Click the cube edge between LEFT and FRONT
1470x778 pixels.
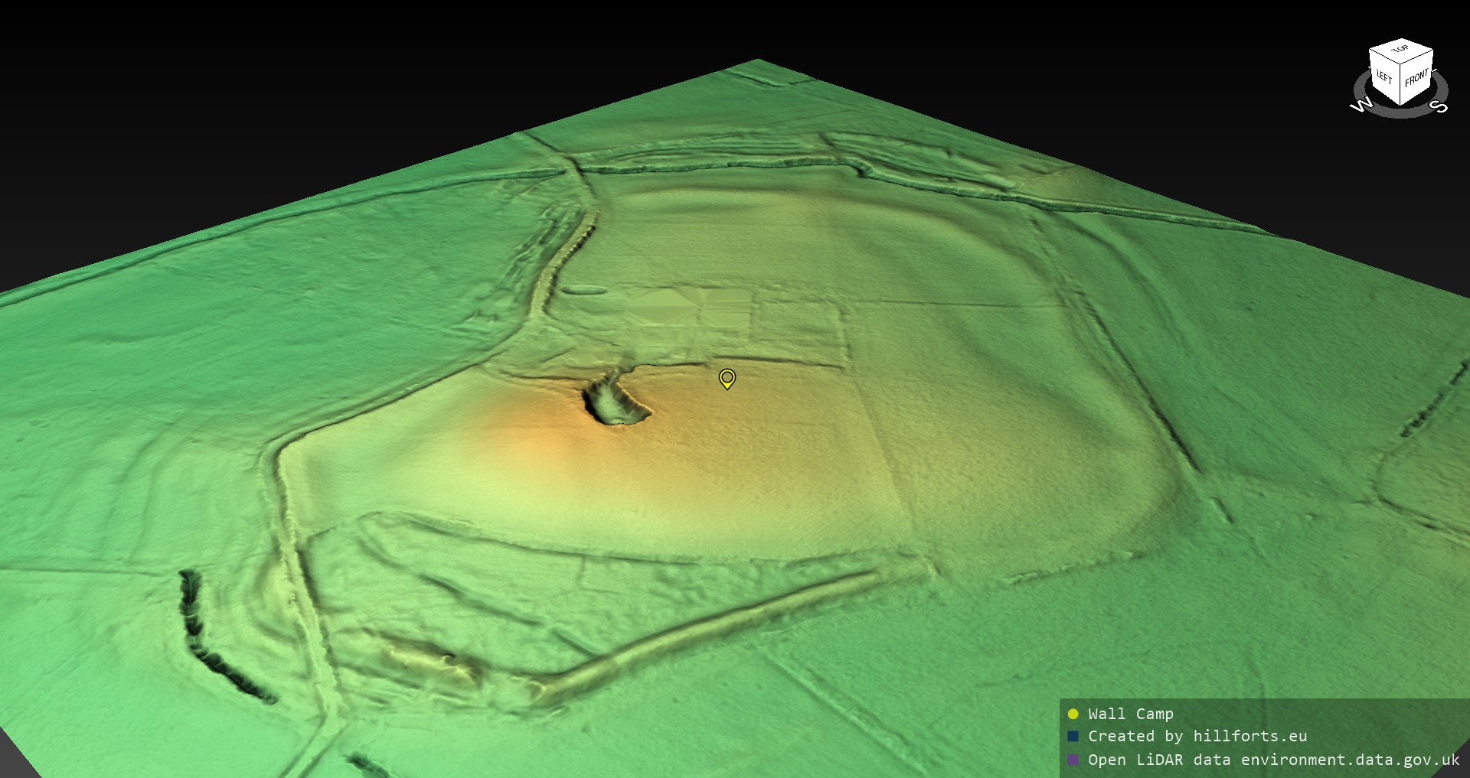point(1400,86)
